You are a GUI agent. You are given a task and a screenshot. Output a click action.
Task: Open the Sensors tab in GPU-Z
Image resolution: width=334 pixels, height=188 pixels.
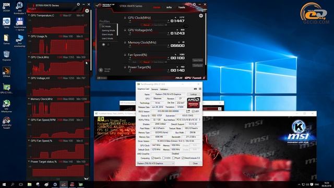coord(154,89)
